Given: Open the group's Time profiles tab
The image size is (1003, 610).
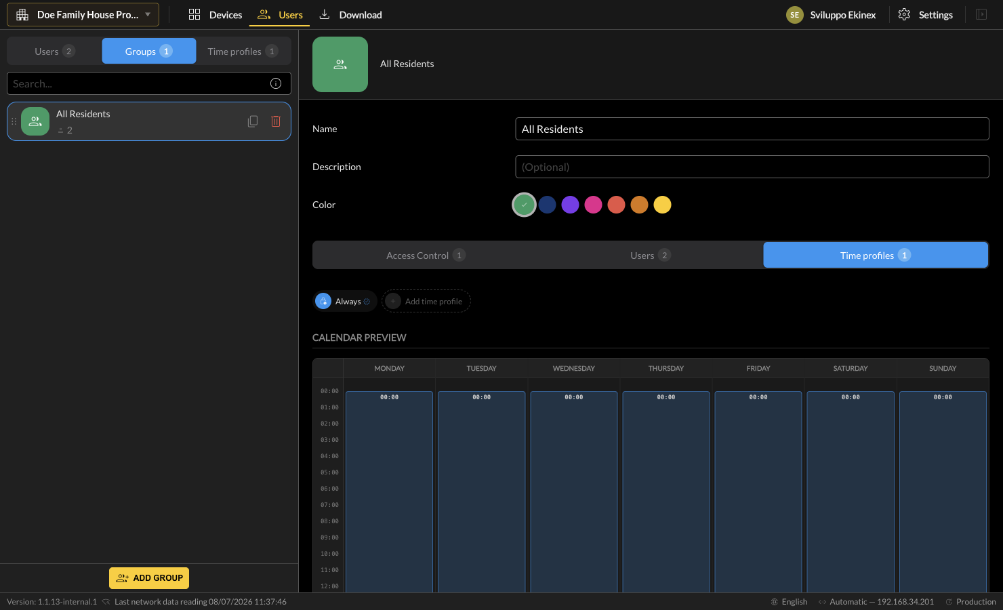Looking at the screenshot, I should click(876, 255).
